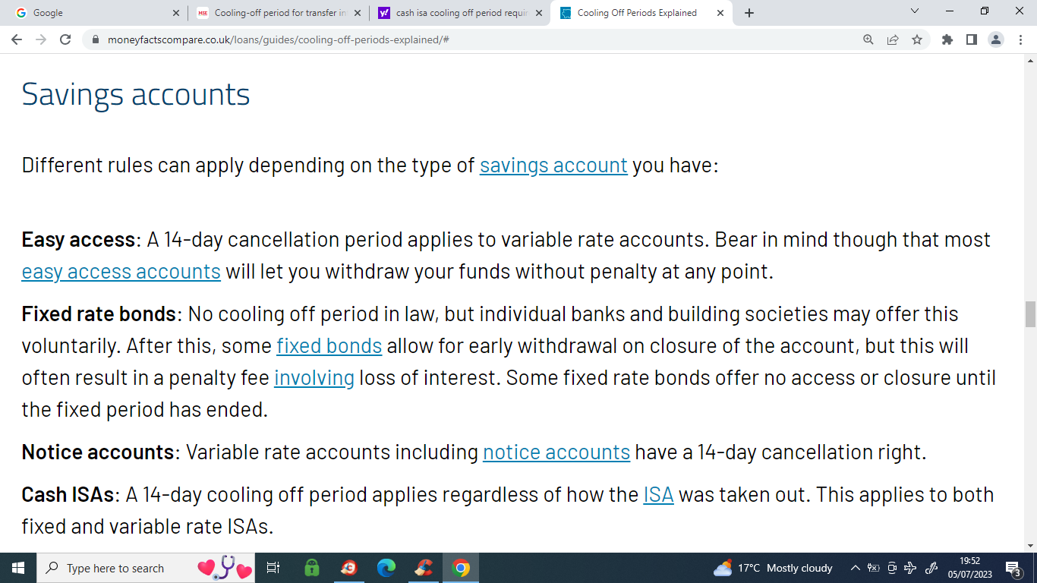The width and height of the screenshot is (1037, 583).
Task: Follow the easy access accounts link
Action: [x=121, y=271]
